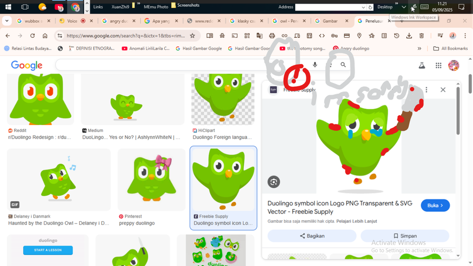The width and height of the screenshot is (473, 266).
Task: Open Chrome three-dot main menu
Action: (465, 36)
